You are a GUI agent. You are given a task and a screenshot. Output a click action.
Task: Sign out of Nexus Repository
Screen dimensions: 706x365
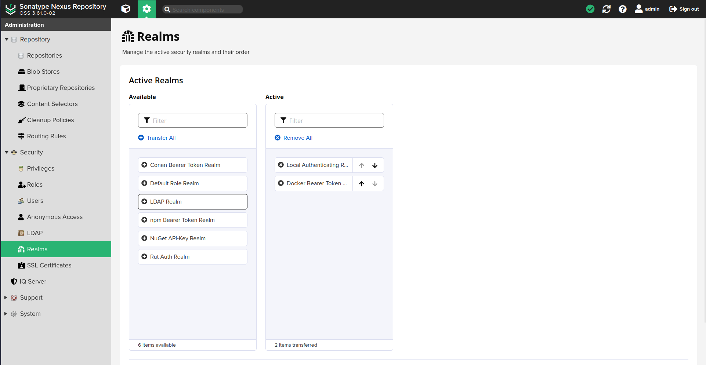click(684, 9)
